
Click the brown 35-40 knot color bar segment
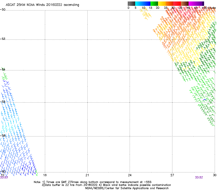click(185, 4)
